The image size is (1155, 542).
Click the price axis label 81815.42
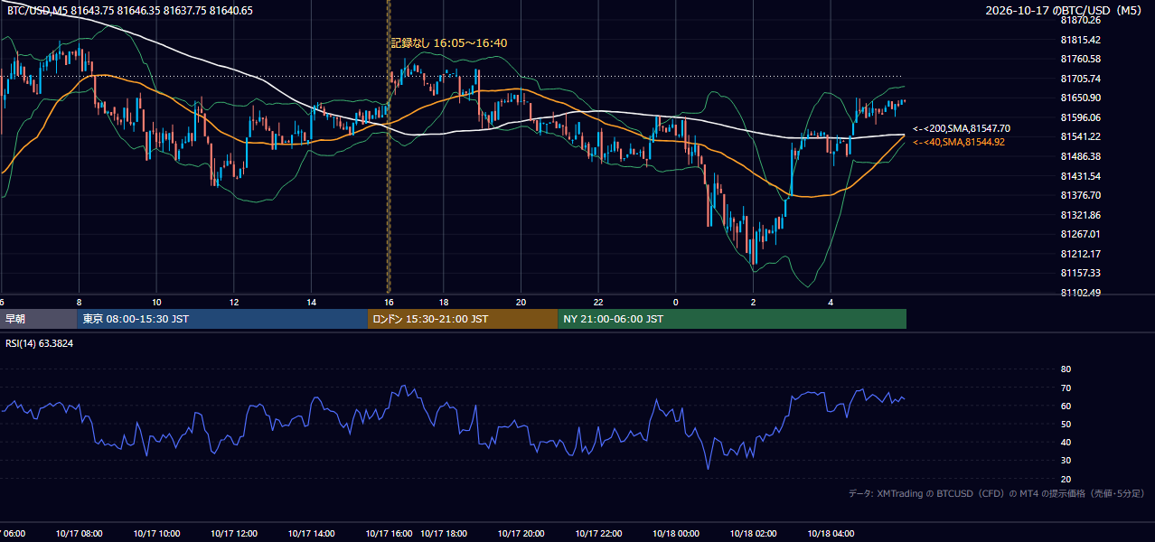click(1080, 40)
